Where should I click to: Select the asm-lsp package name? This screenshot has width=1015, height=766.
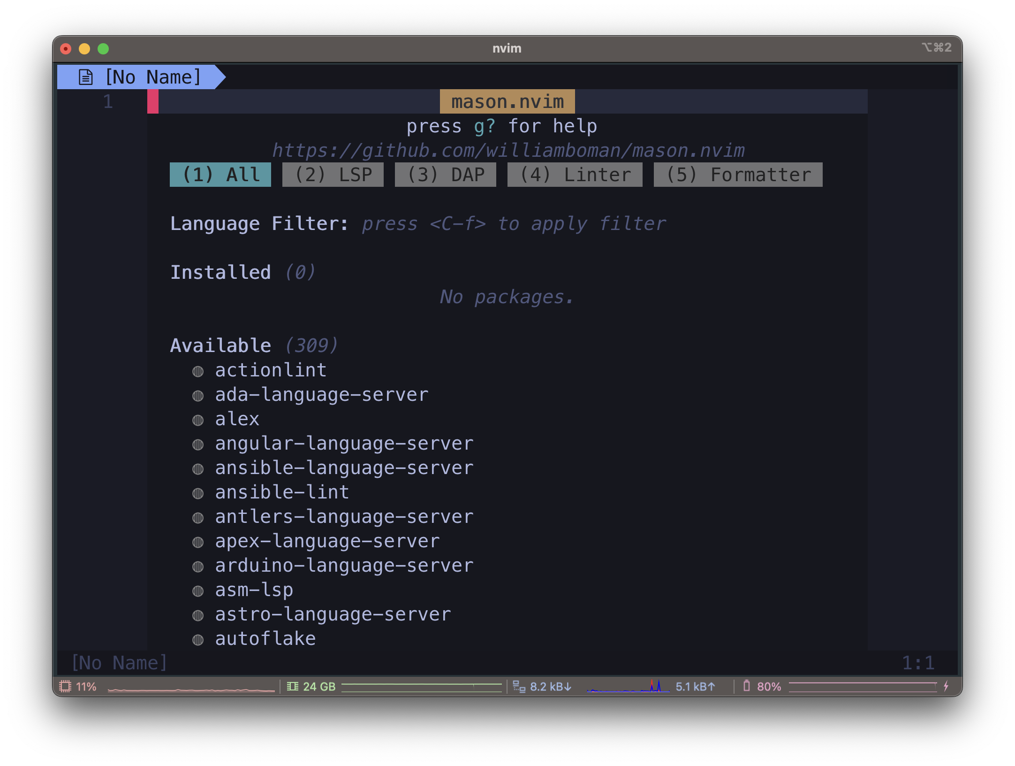pyautogui.click(x=254, y=590)
